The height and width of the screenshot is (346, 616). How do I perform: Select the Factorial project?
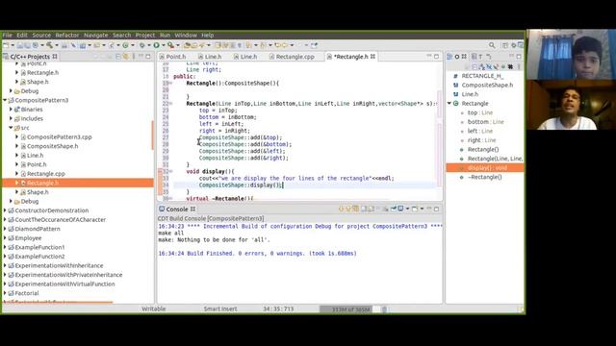(x=27, y=293)
